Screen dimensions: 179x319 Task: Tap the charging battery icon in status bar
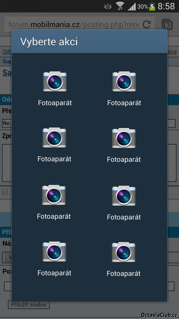(x=152, y=6)
